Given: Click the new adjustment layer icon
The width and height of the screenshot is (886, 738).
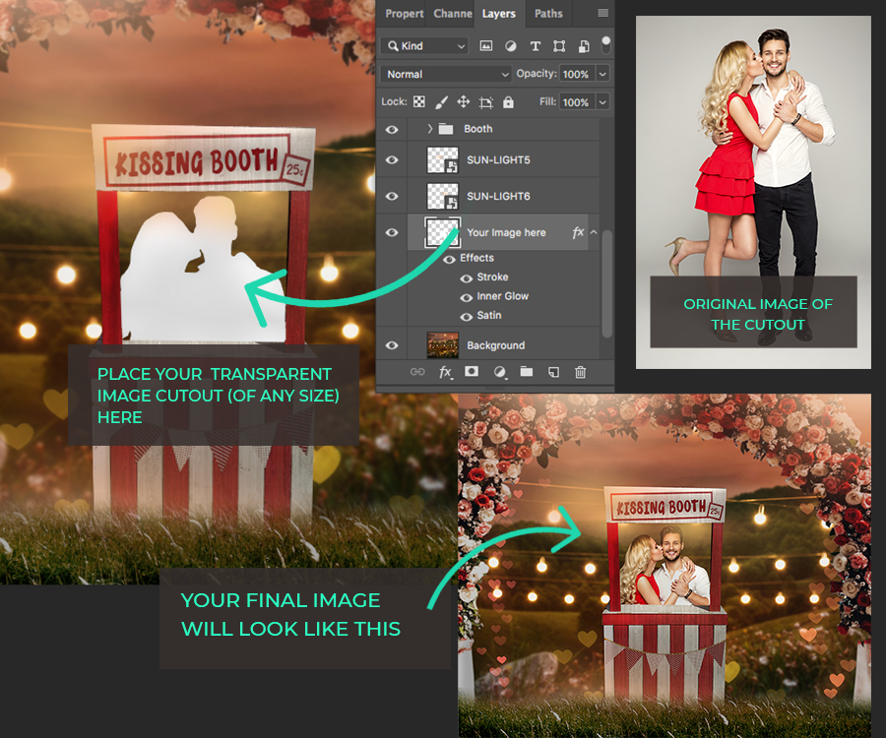Looking at the screenshot, I should point(499,372).
